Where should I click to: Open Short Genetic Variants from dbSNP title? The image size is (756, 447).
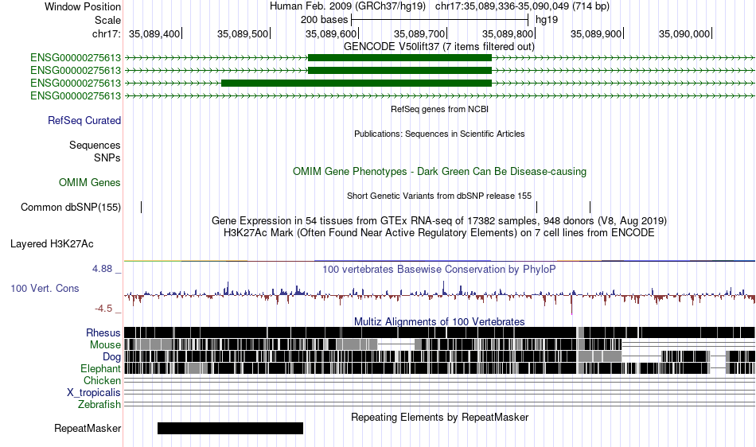[x=439, y=196]
